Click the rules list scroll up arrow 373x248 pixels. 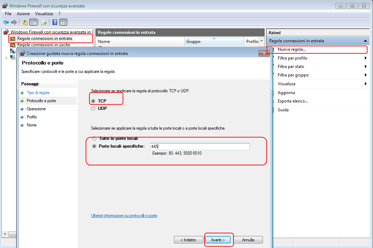(x=262, y=41)
